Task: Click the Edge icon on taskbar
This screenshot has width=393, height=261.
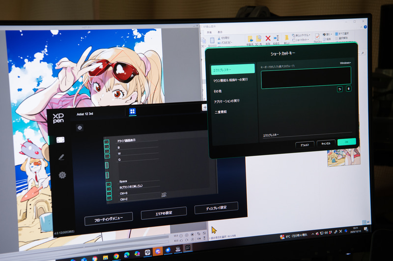Action: [127, 255]
